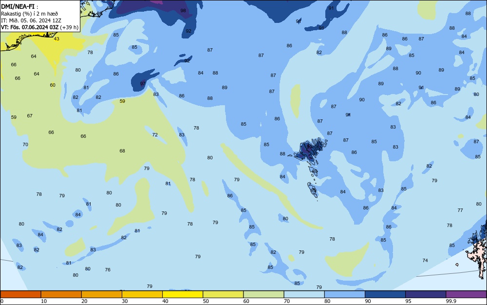
Task: Click the 0–10 dark orange legend swatch
Action: click(x=21, y=294)
